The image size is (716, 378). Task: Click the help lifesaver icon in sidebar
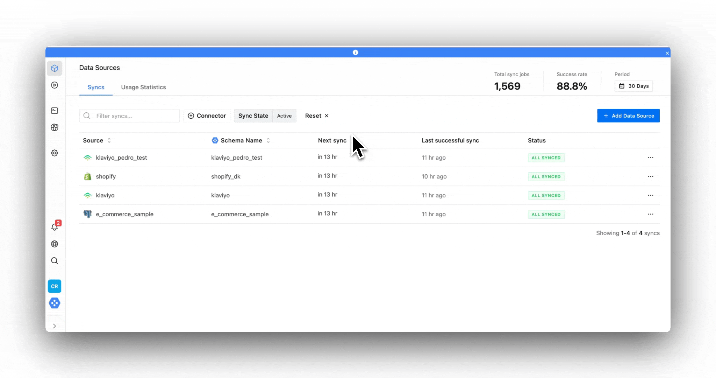pos(55,244)
